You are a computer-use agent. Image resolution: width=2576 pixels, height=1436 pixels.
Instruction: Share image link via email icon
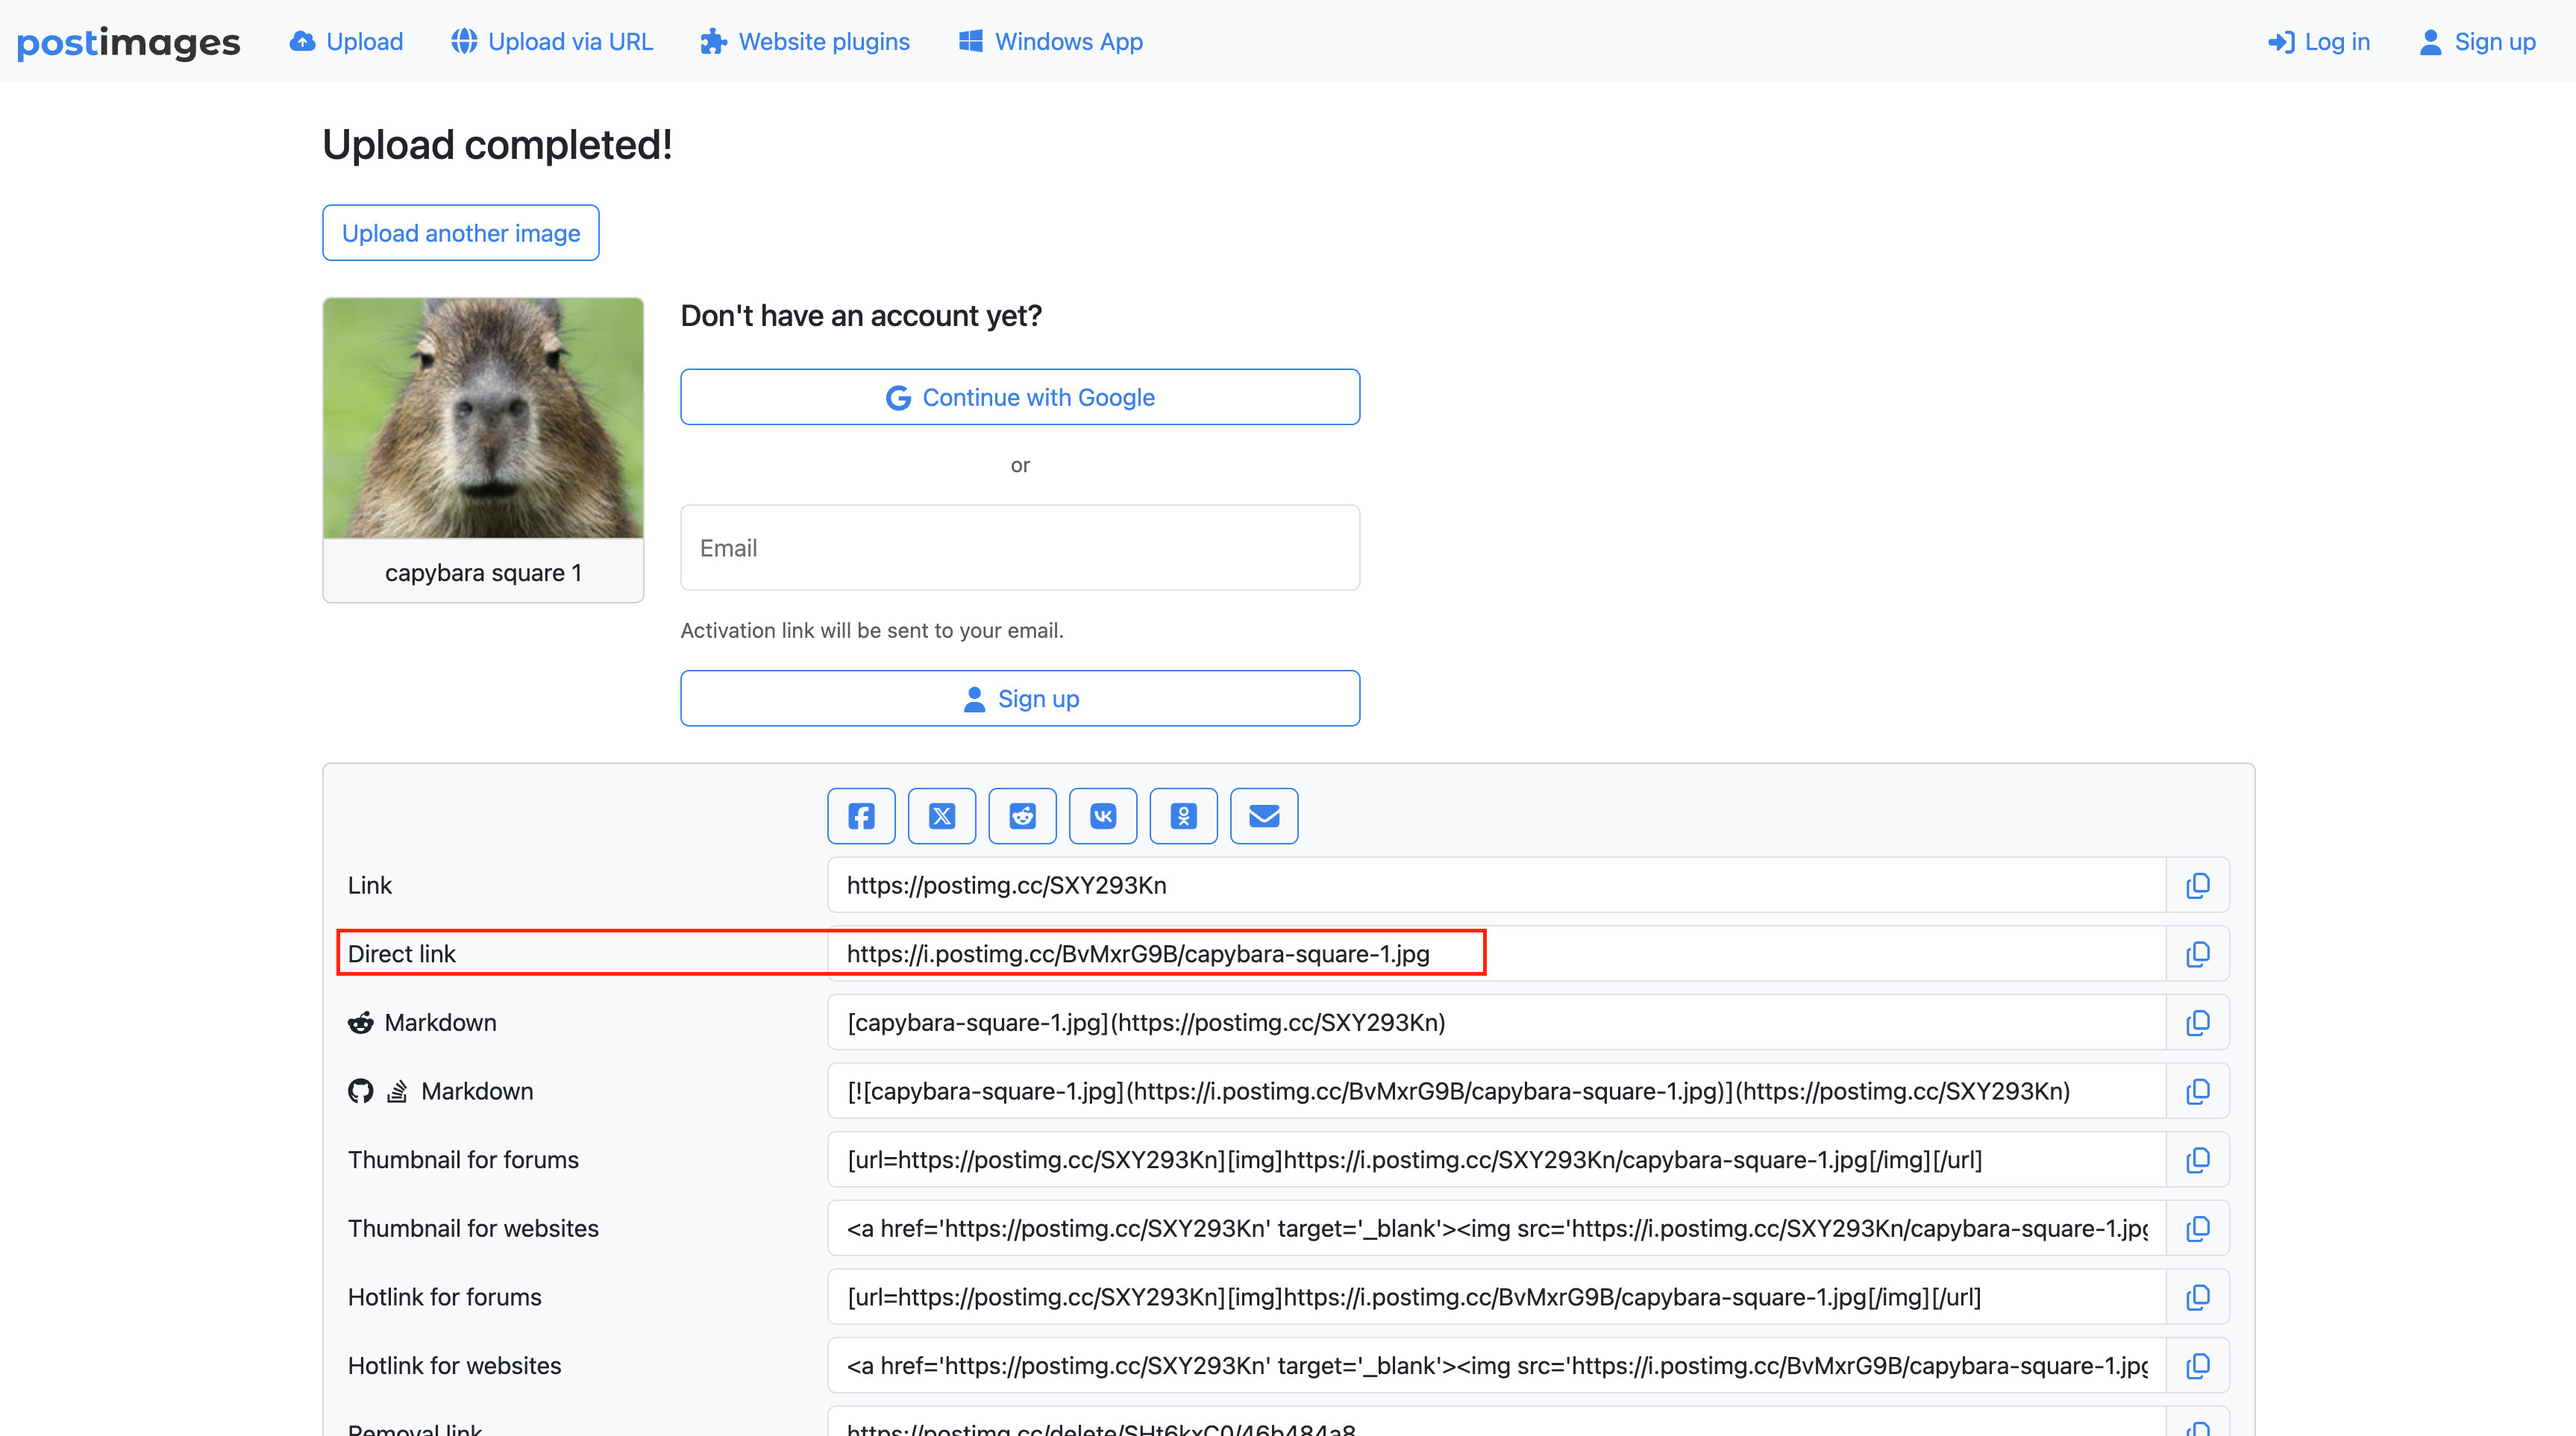(1264, 816)
